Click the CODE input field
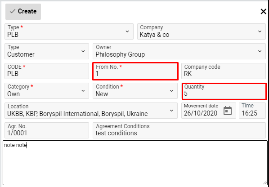The image size is (269, 187). [x=47, y=71]
